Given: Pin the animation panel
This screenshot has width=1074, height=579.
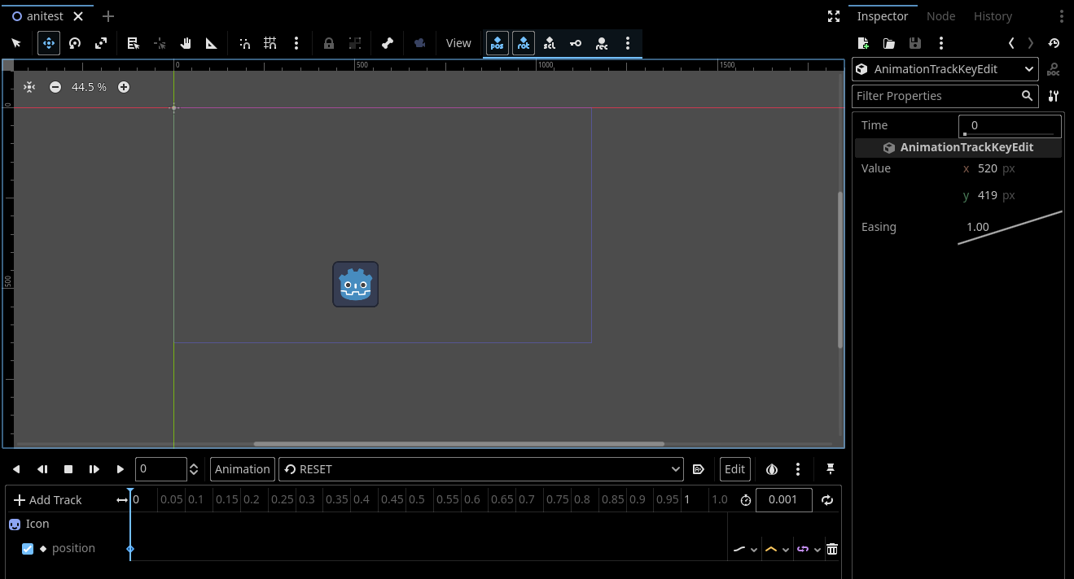Looking at the screenshot, I should point(830,469).
